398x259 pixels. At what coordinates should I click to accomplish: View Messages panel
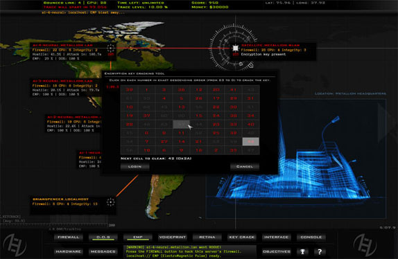(x=103, y=251)
